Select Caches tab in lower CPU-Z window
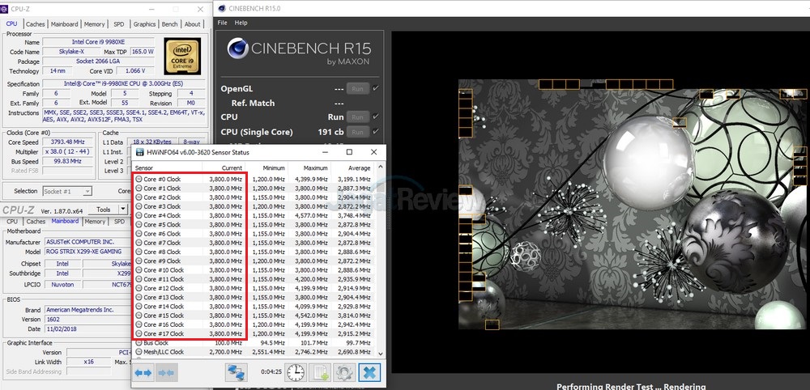This screenshot has height=390, width=810. [x=36, y=222]
